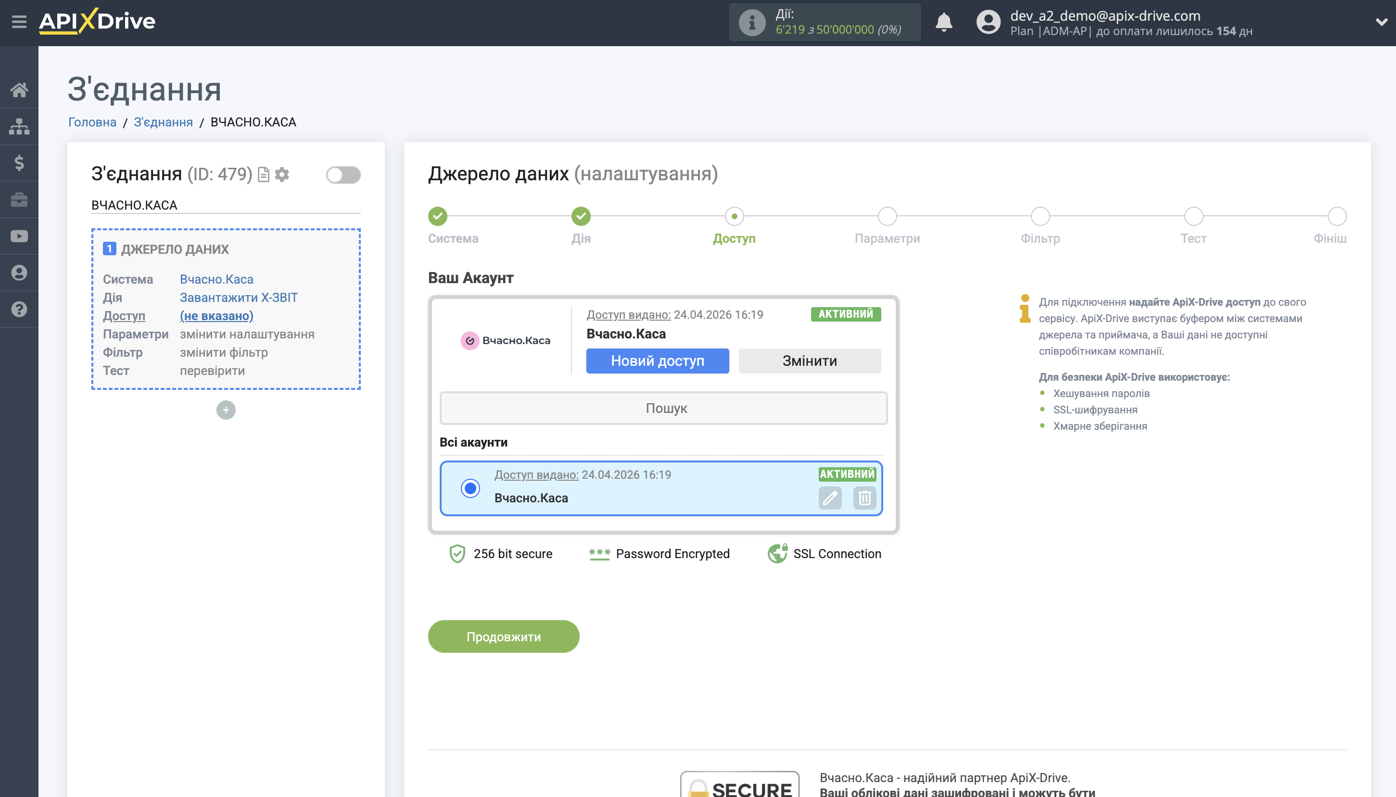The height and width of the screenshot is (797, 1396).
Task: Open the connections hierarchy sidebar icon
Action: coord(19,126)
